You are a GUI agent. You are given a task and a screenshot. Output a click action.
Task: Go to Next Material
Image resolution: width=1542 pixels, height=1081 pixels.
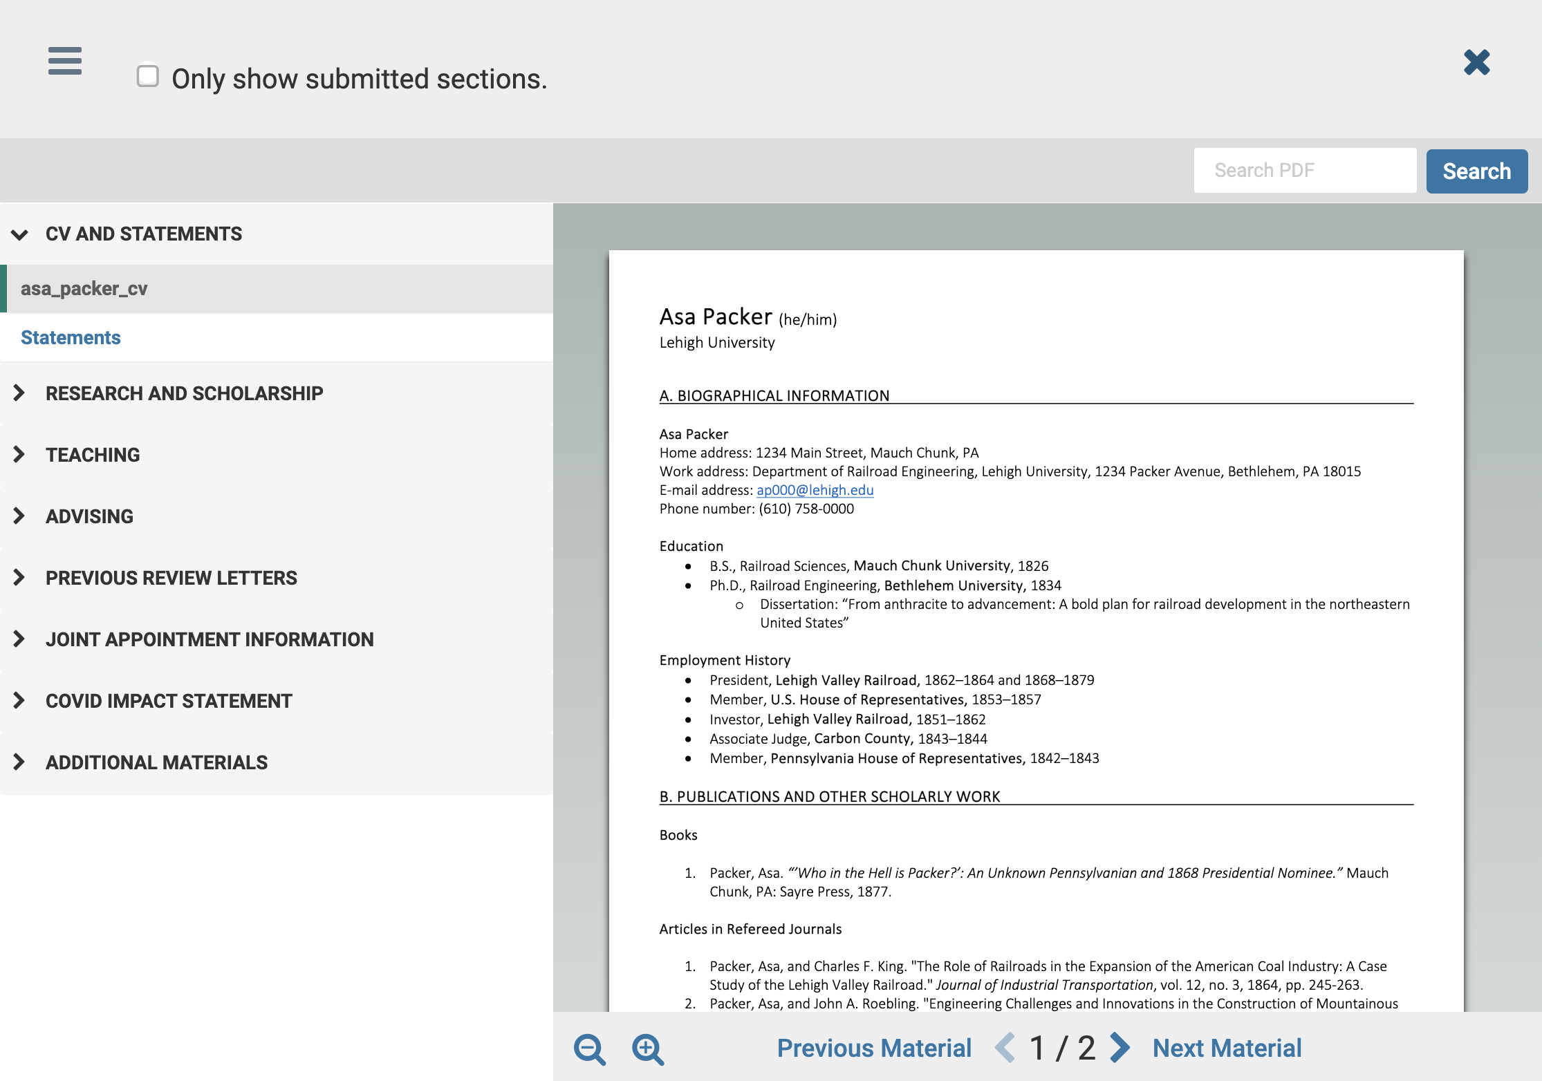click(x=1227, y=1048)
